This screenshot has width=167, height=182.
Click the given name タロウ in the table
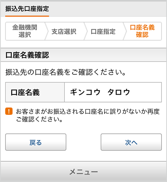coord(118,92)
